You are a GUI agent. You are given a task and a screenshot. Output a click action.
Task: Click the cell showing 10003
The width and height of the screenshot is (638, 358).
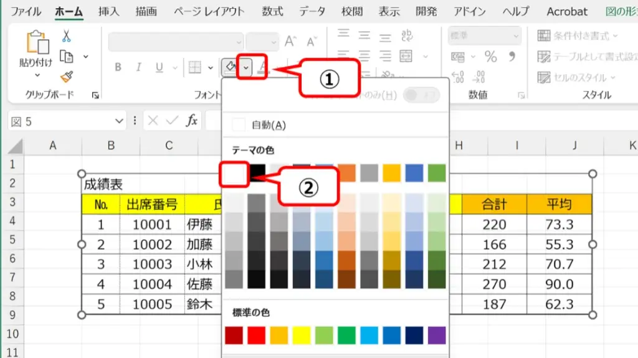pyautogui.click(x=152, y=264)
